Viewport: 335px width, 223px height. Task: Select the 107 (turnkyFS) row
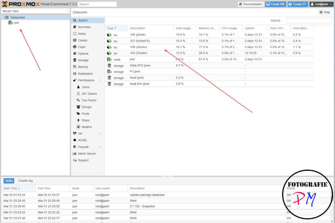pos(209,41)
